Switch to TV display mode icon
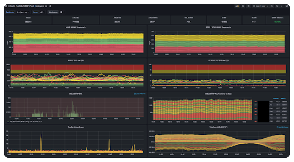The image size is (294, 162). [286, 6]
